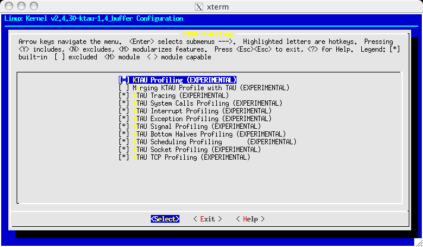423x247 pixels.
Task: Toggle KTAU Signal Profiling checkbox
Action: (x=124, y=126)
